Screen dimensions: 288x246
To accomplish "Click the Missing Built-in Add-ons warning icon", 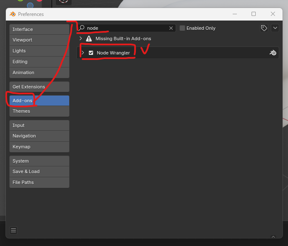I will (x=89, y=39).
